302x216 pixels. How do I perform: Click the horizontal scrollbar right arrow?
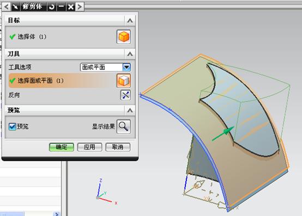click(x=57, y=214)
